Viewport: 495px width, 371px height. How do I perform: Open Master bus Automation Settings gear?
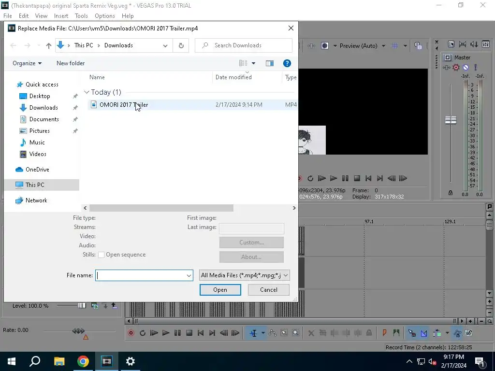[456, 67]
